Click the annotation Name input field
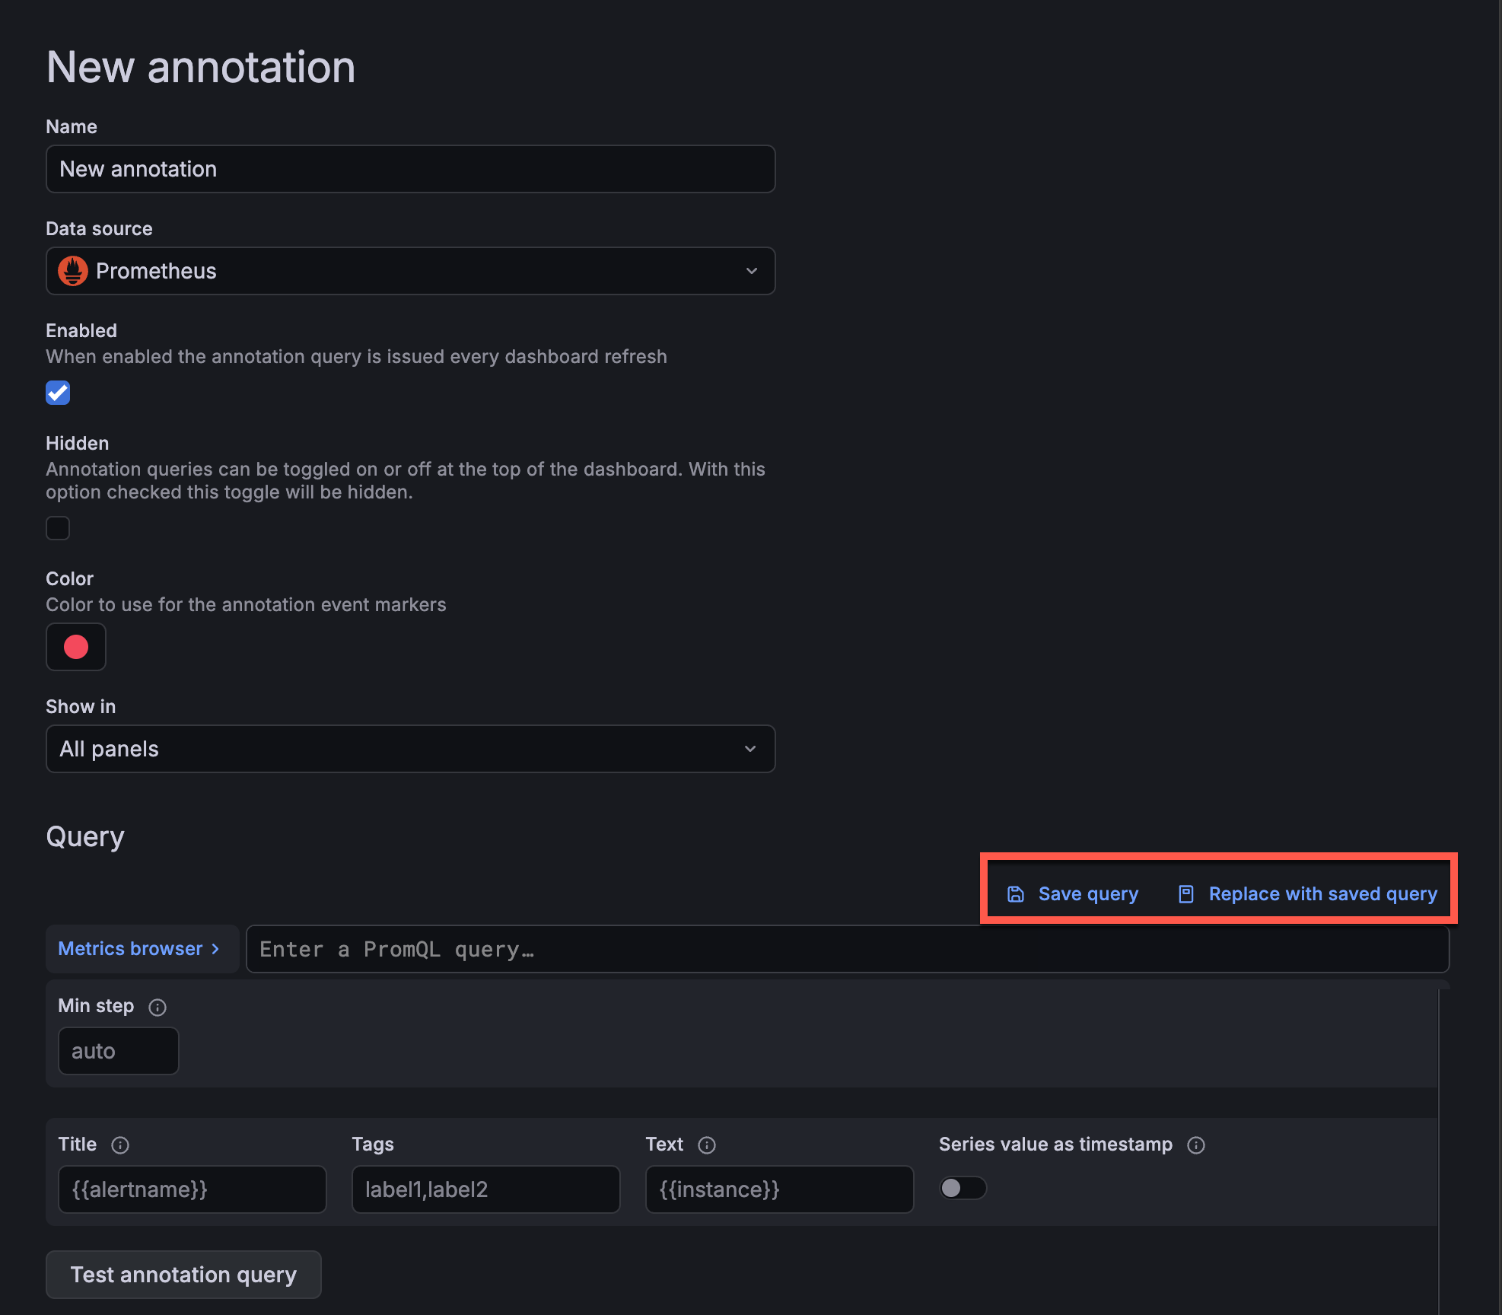Viewport: 1502px width, 1315px height. pyautogui.click(x=411, y=169)
